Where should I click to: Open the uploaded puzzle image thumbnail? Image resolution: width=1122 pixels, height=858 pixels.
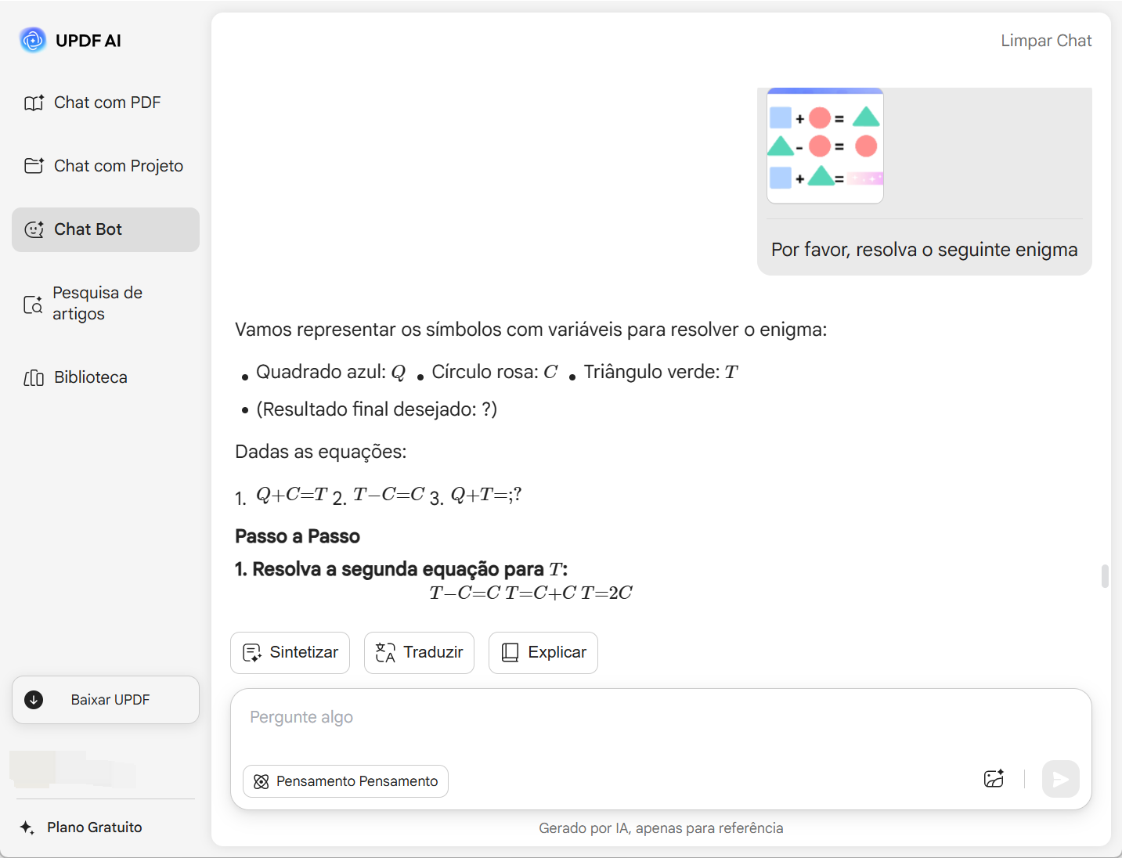(824, 146)
